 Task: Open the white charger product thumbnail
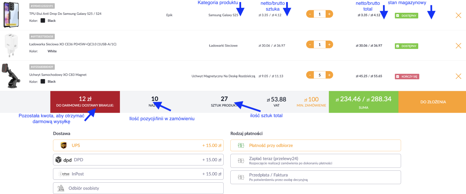(11, 45)
